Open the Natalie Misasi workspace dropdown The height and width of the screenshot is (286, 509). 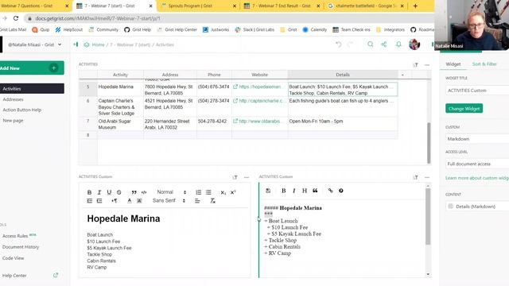click(x=34, y=44)
